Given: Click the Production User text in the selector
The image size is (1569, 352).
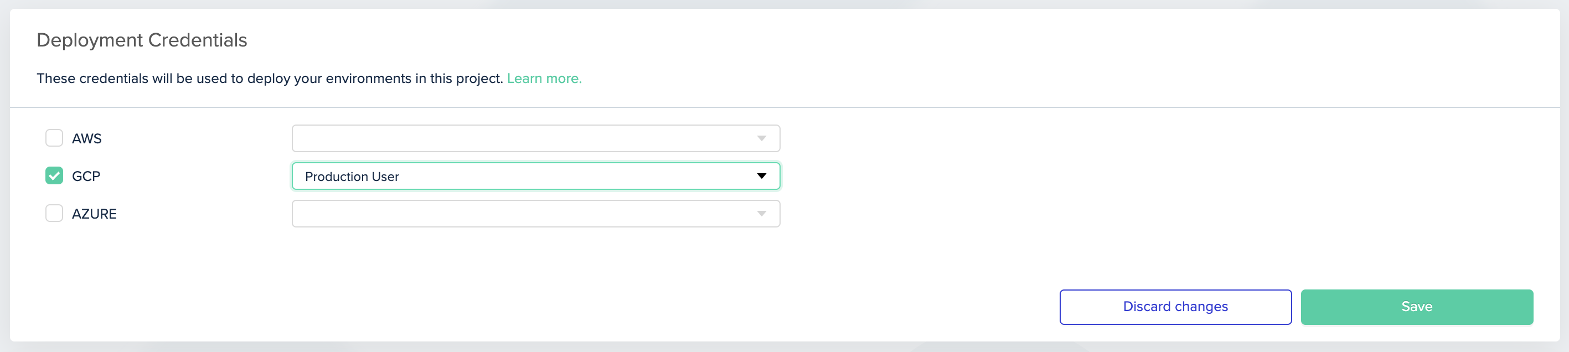Looking at the screenshot, I should coord(353,176).
